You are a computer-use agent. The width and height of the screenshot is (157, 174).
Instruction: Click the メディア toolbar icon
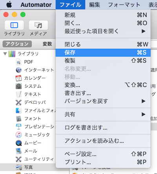point(38,25)
